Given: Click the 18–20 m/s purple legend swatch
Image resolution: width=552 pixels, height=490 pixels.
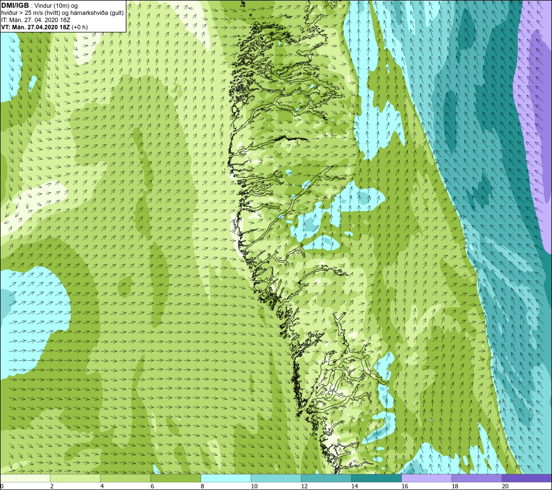Looking at the screenshot, I should point(477,478).
